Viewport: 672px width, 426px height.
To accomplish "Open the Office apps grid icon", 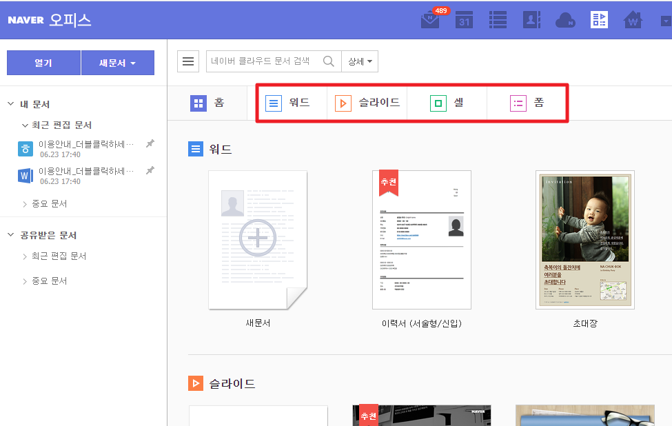I will (599, 20).
